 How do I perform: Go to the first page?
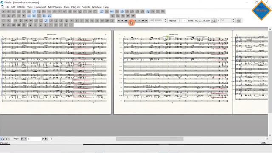pos(22,139)
